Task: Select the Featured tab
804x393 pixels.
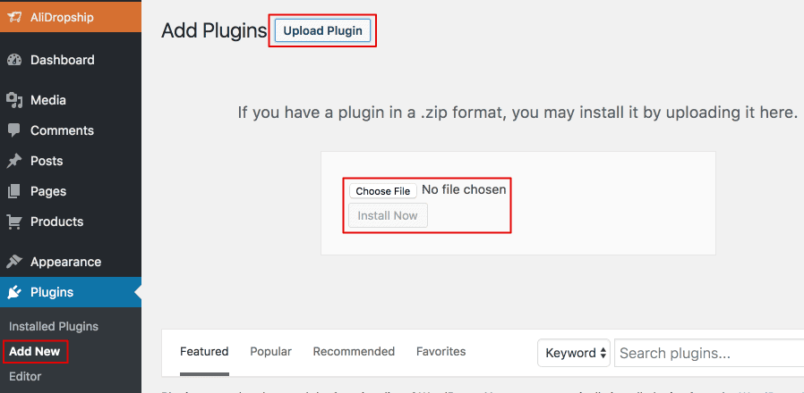Action: pos(204,351)
